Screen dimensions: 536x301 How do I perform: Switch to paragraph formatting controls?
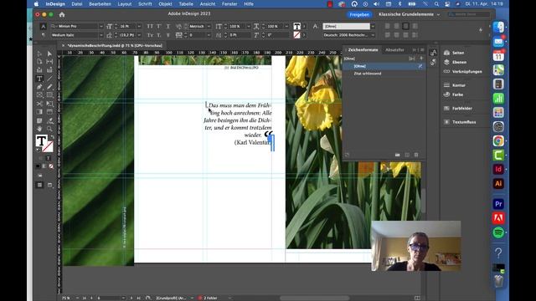(x=43, y=35)
